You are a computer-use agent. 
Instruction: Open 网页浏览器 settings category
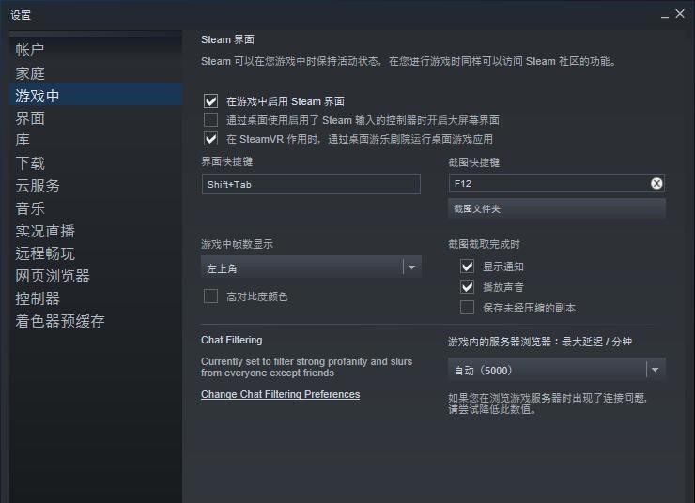pos(96,276)
